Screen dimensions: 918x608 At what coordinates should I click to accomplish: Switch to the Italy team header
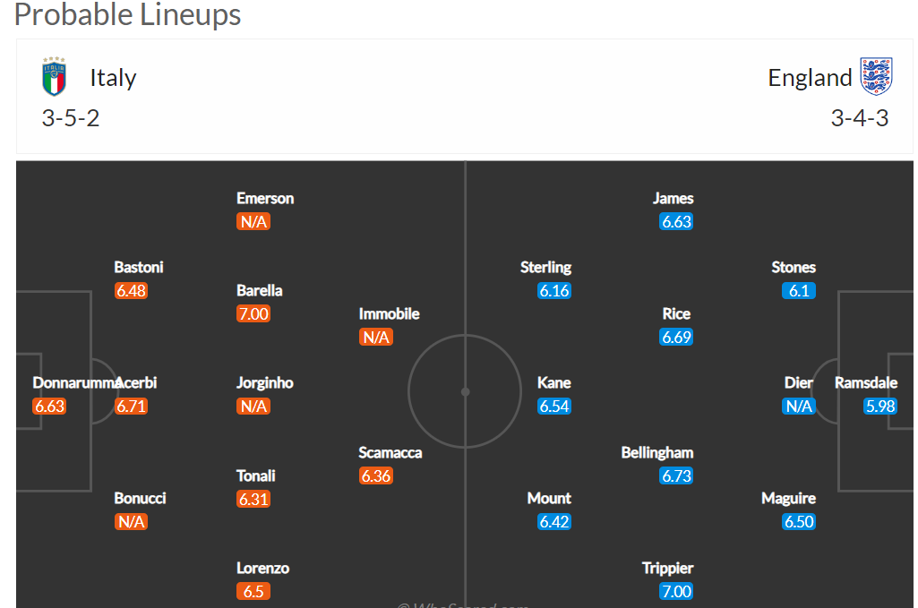coord(113,77)
